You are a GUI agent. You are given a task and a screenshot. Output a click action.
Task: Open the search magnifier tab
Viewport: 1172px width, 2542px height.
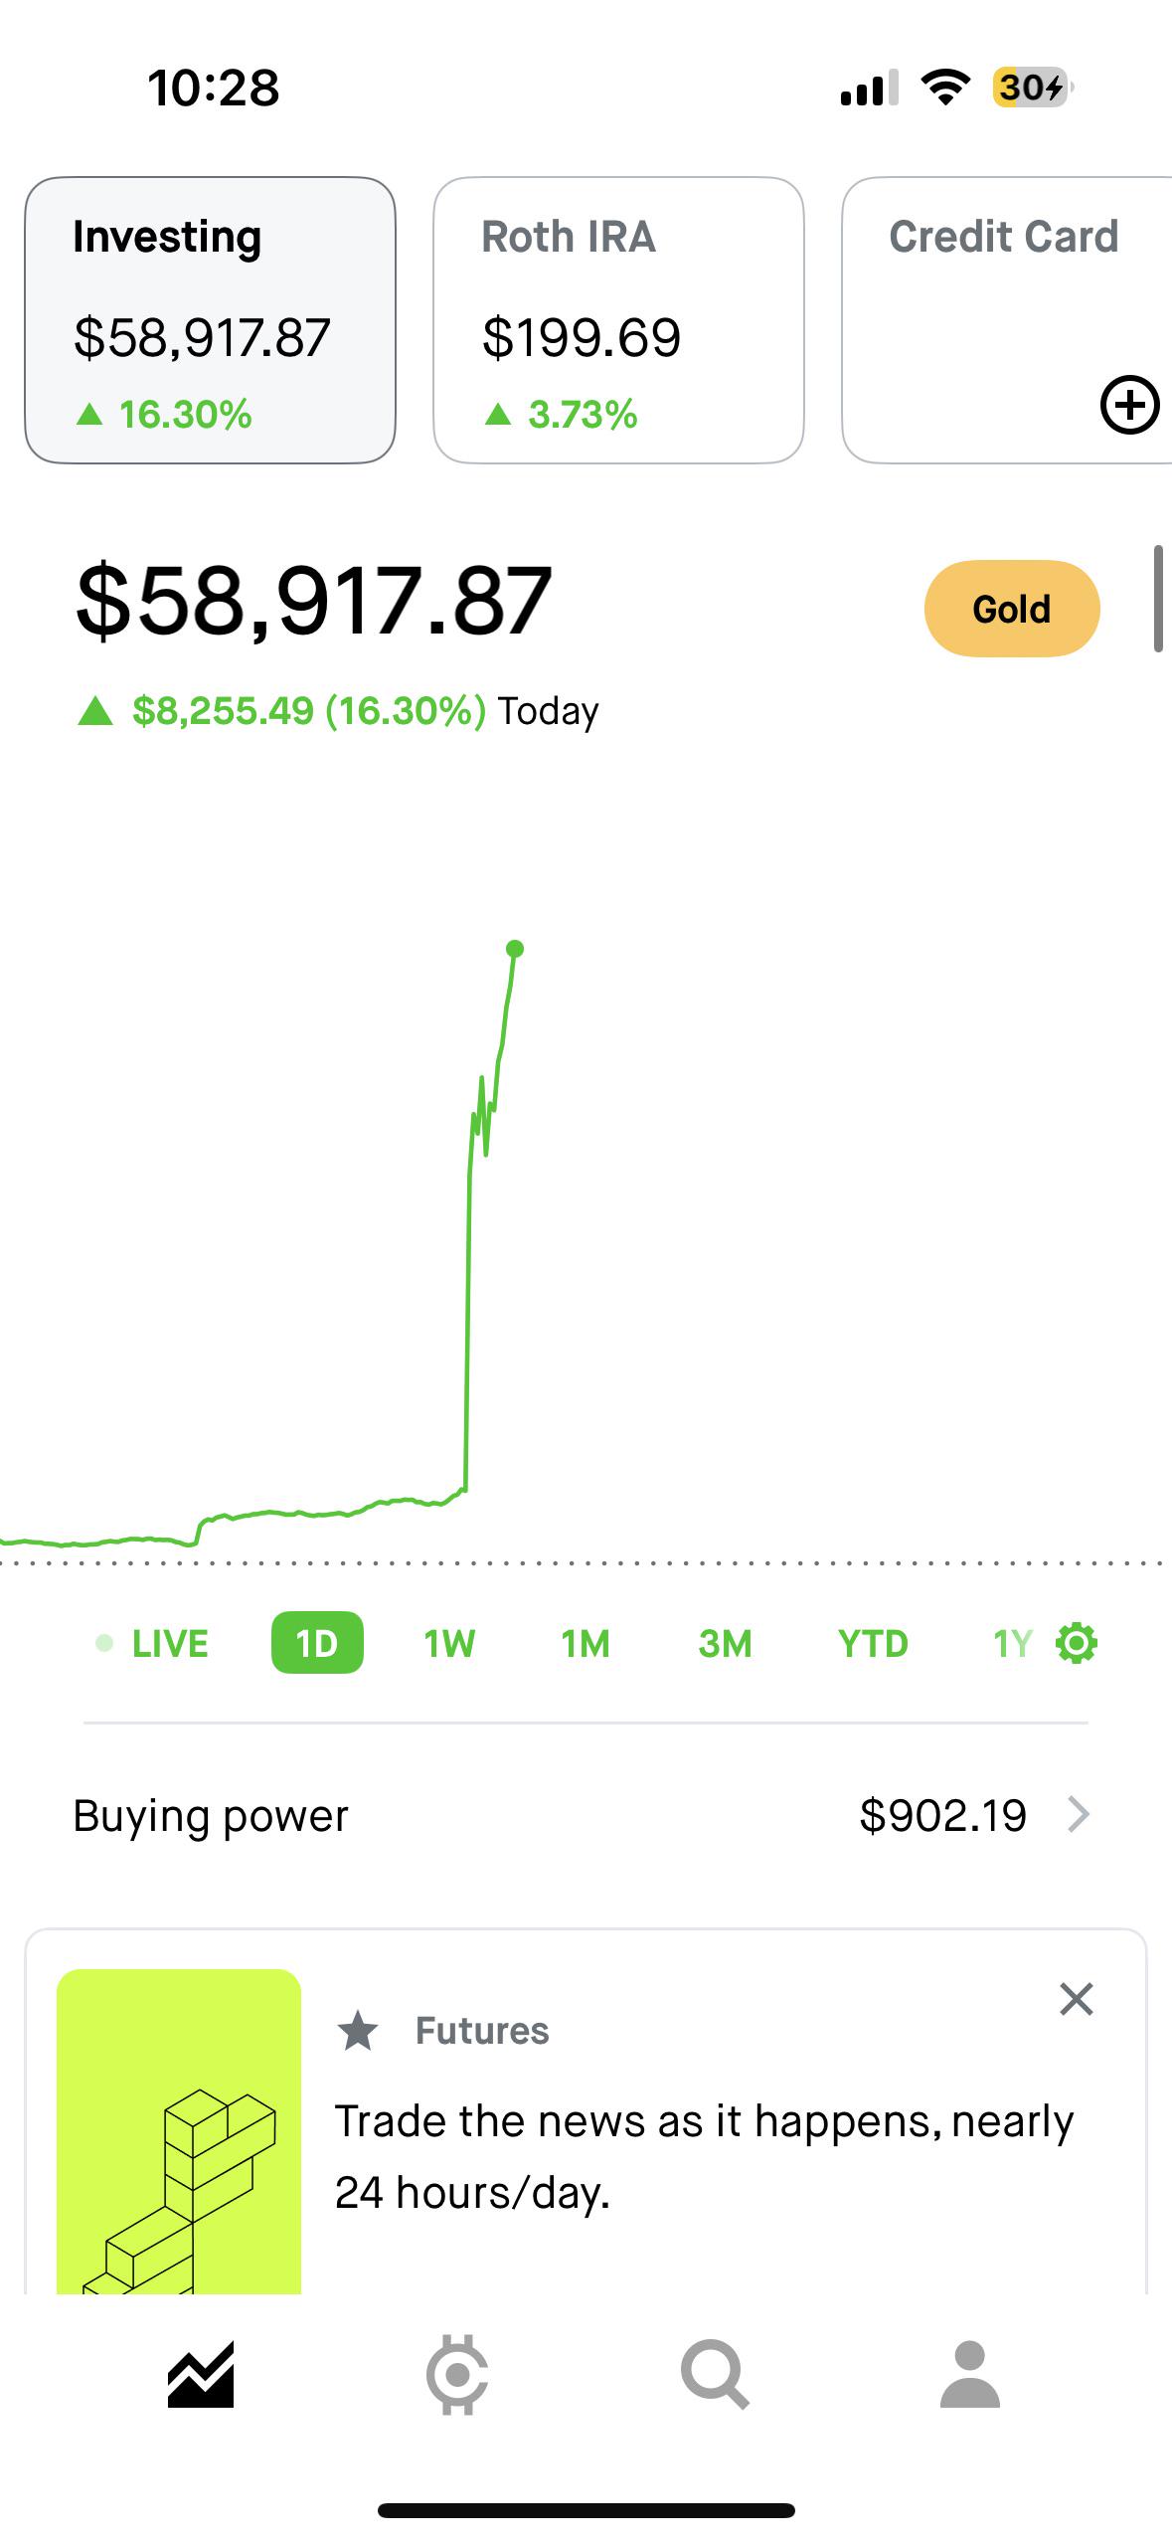coord(714,2375)
